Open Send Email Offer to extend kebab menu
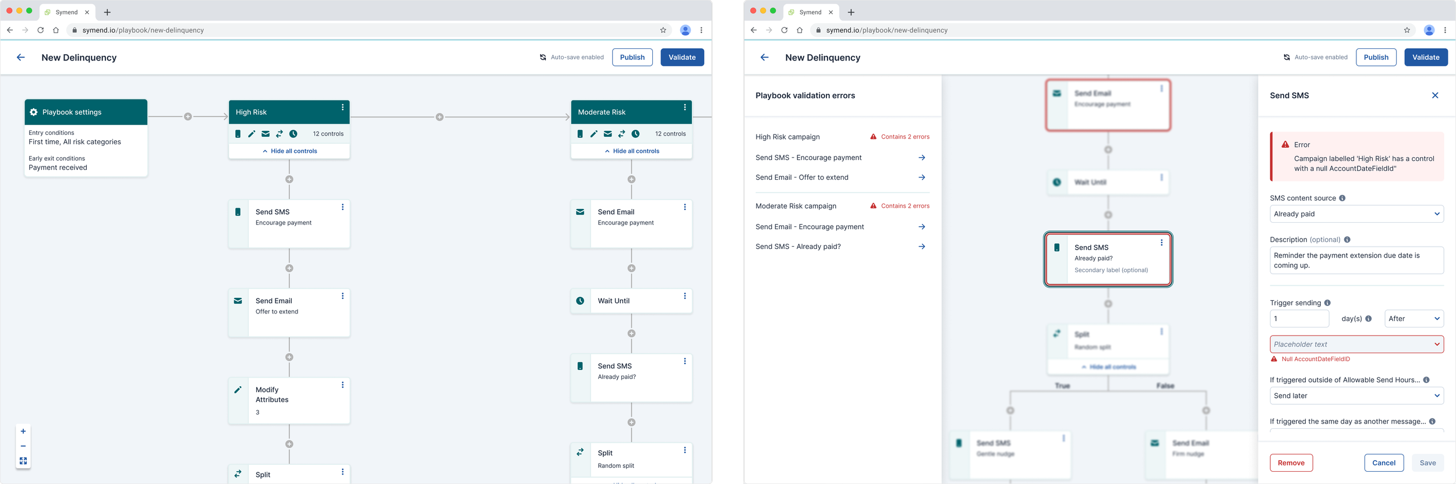 [x=342, y=296]
